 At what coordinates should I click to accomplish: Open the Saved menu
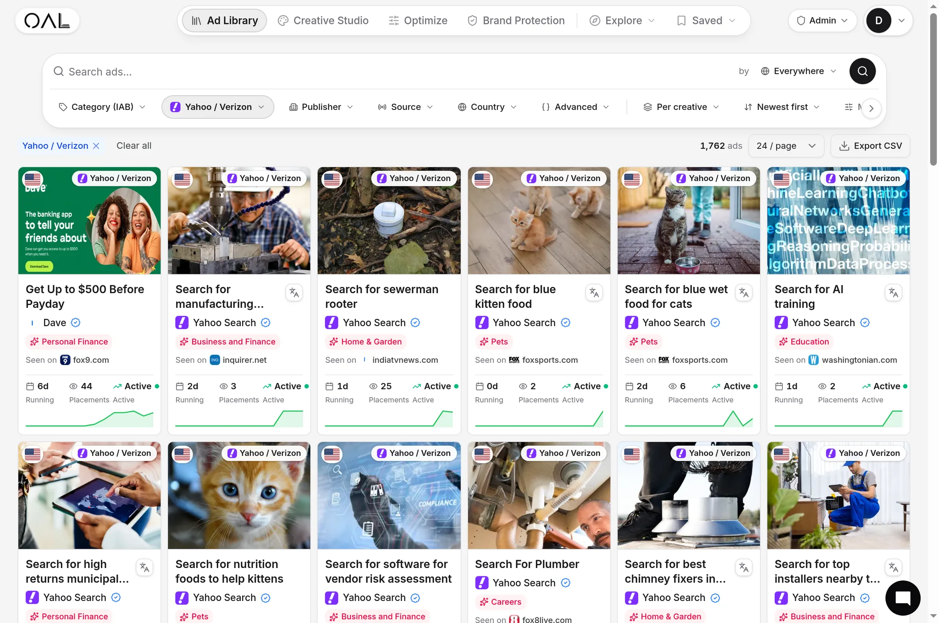(x=706, y=21)
